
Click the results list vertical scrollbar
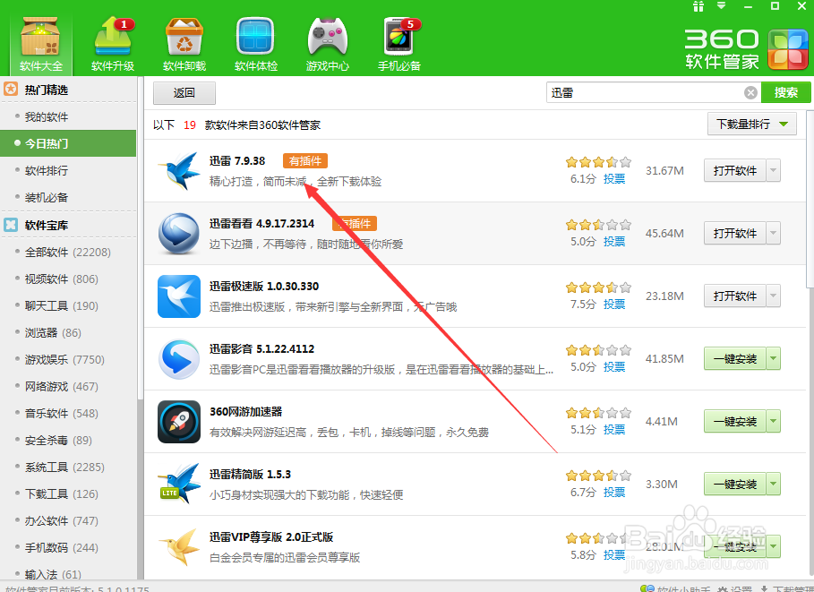[810, 198]
